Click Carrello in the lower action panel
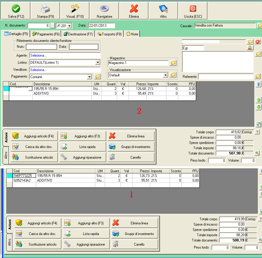The height and width of the screenshot is (258, 262). coord(135,244)
